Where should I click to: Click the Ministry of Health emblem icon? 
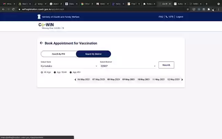click(x=39, y=17)
